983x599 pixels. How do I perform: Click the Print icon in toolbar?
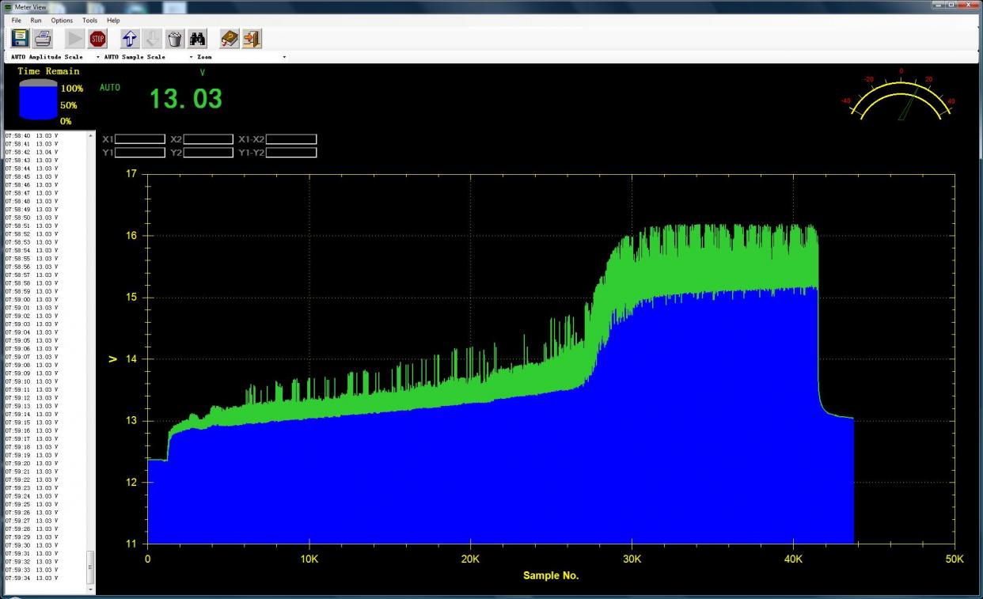pyautogui.click(x=43, y=38)
